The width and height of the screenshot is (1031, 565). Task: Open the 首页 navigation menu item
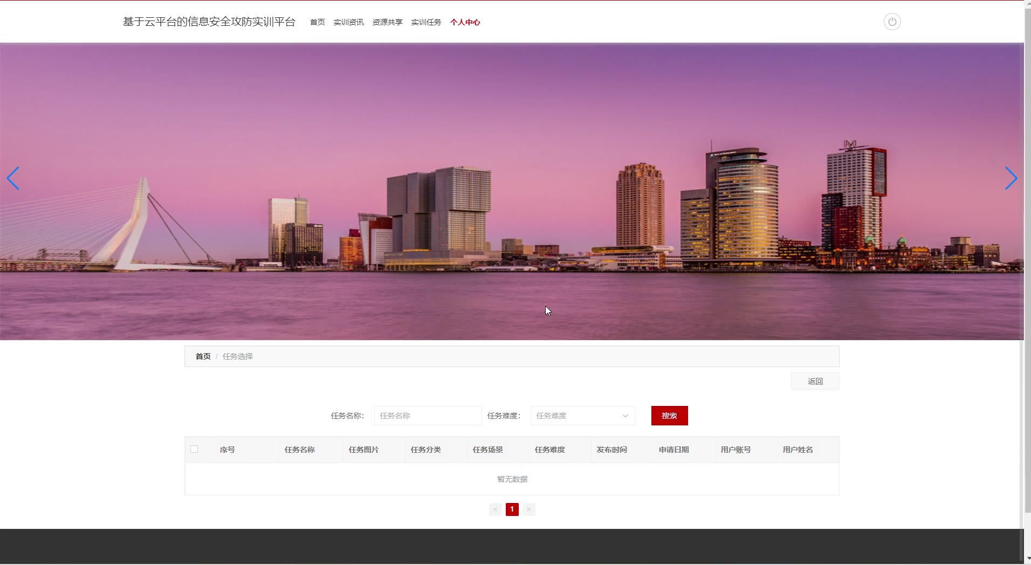coord(317,22)
